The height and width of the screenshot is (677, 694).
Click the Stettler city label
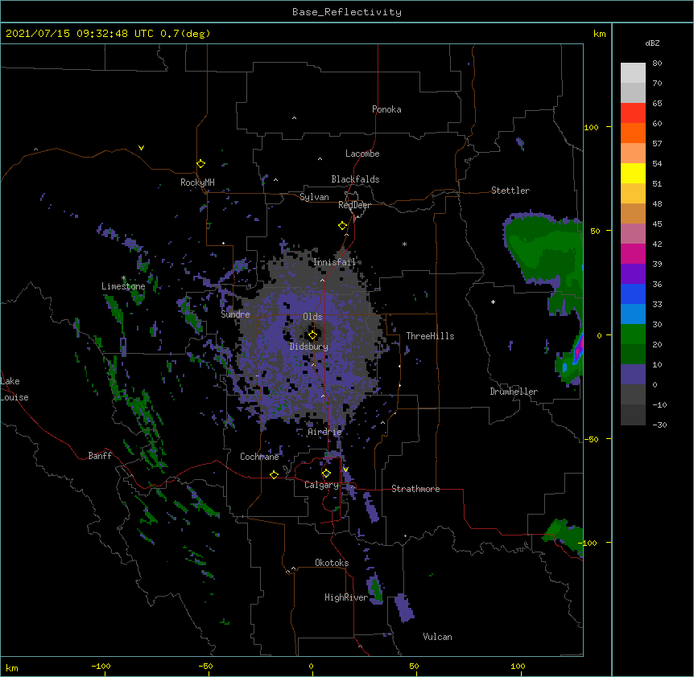click(x=510, y=191)
